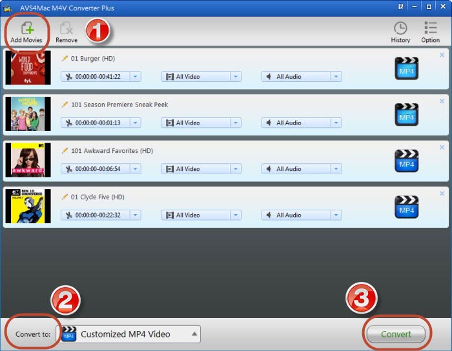Click the title text 01 Burger (HD)
Screen dimensions: 452x351
click(x=93, y=59)
